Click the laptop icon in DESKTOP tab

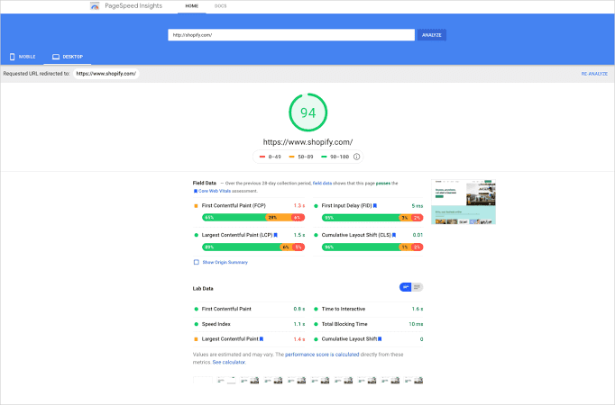[x=56, y=57]
